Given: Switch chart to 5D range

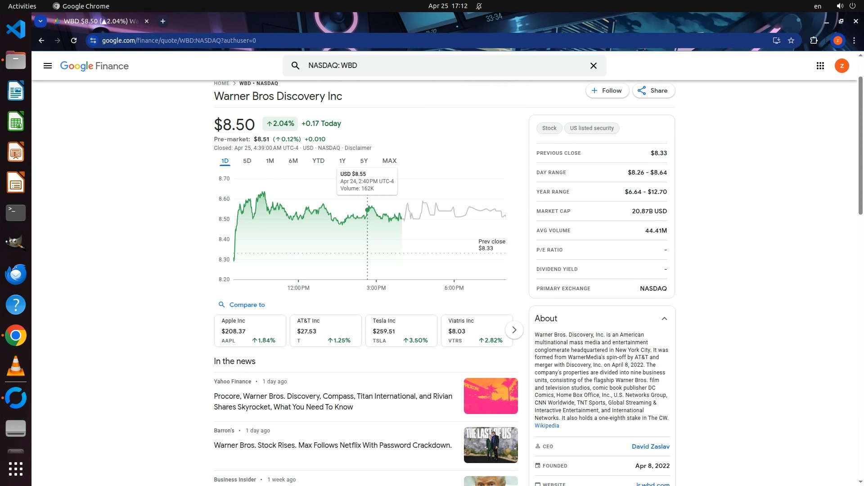Looking at the screenshot, I should [x=247, y=161].
